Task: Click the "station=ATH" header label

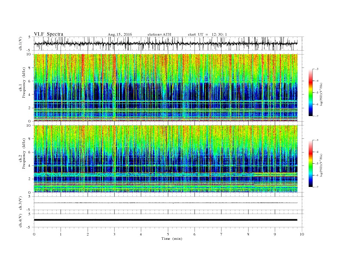Action: point(159,34)
